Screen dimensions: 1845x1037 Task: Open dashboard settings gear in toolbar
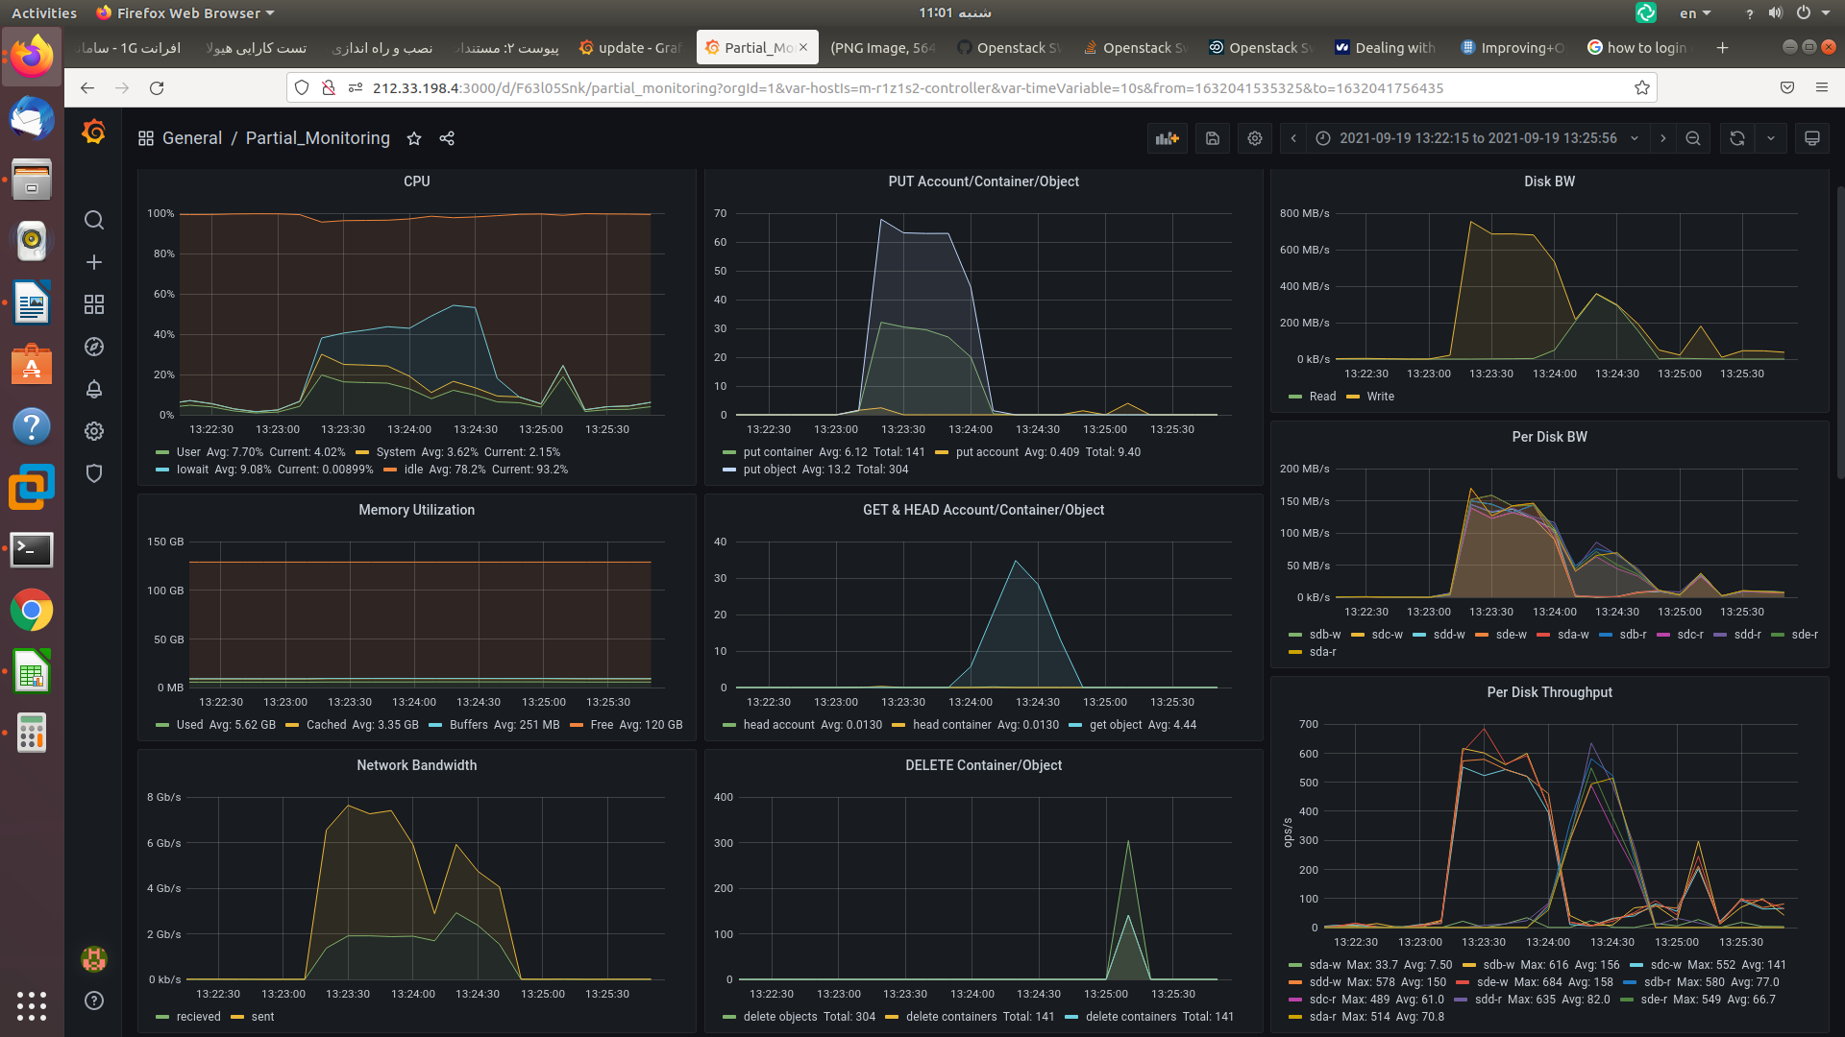click(1255, 138)
